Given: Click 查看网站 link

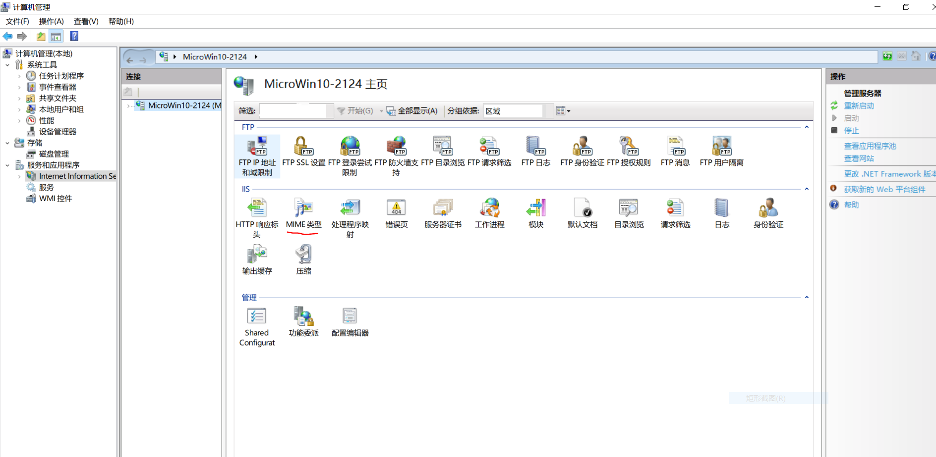Looking at the screenshot, I should coord(859,158).
